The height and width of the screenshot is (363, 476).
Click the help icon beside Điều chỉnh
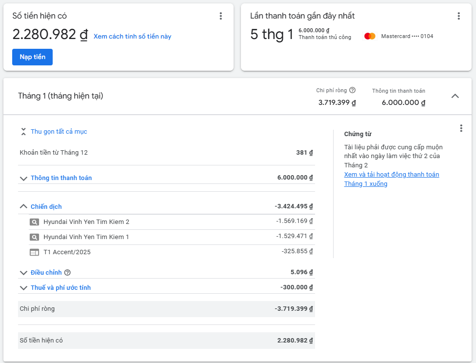(x=67, y=273)
